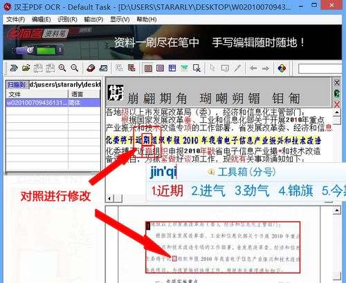Select IME candidate 4.锦旗
The image size is (346, 283).
(295, 191)
